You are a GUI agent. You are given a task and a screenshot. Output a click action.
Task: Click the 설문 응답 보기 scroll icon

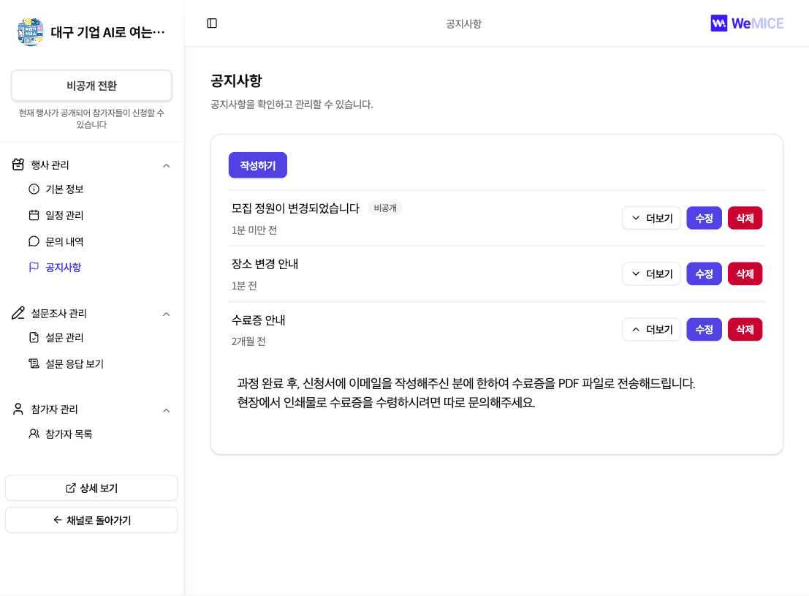pos(34,363)
